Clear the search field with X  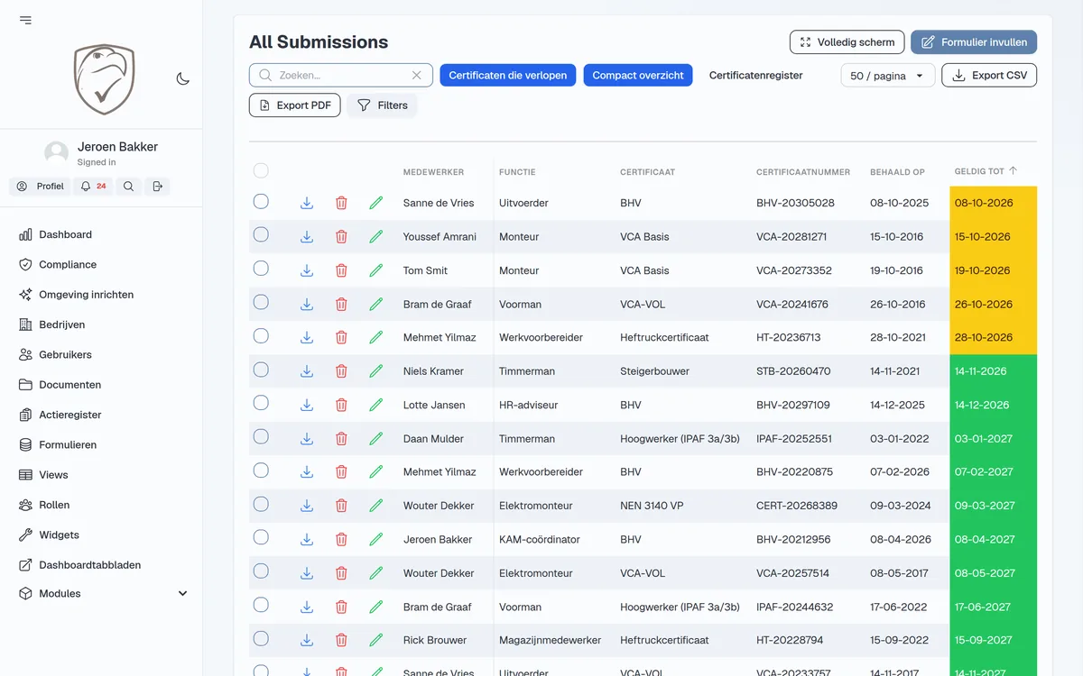pyautogui.click(x=416, y=76)
